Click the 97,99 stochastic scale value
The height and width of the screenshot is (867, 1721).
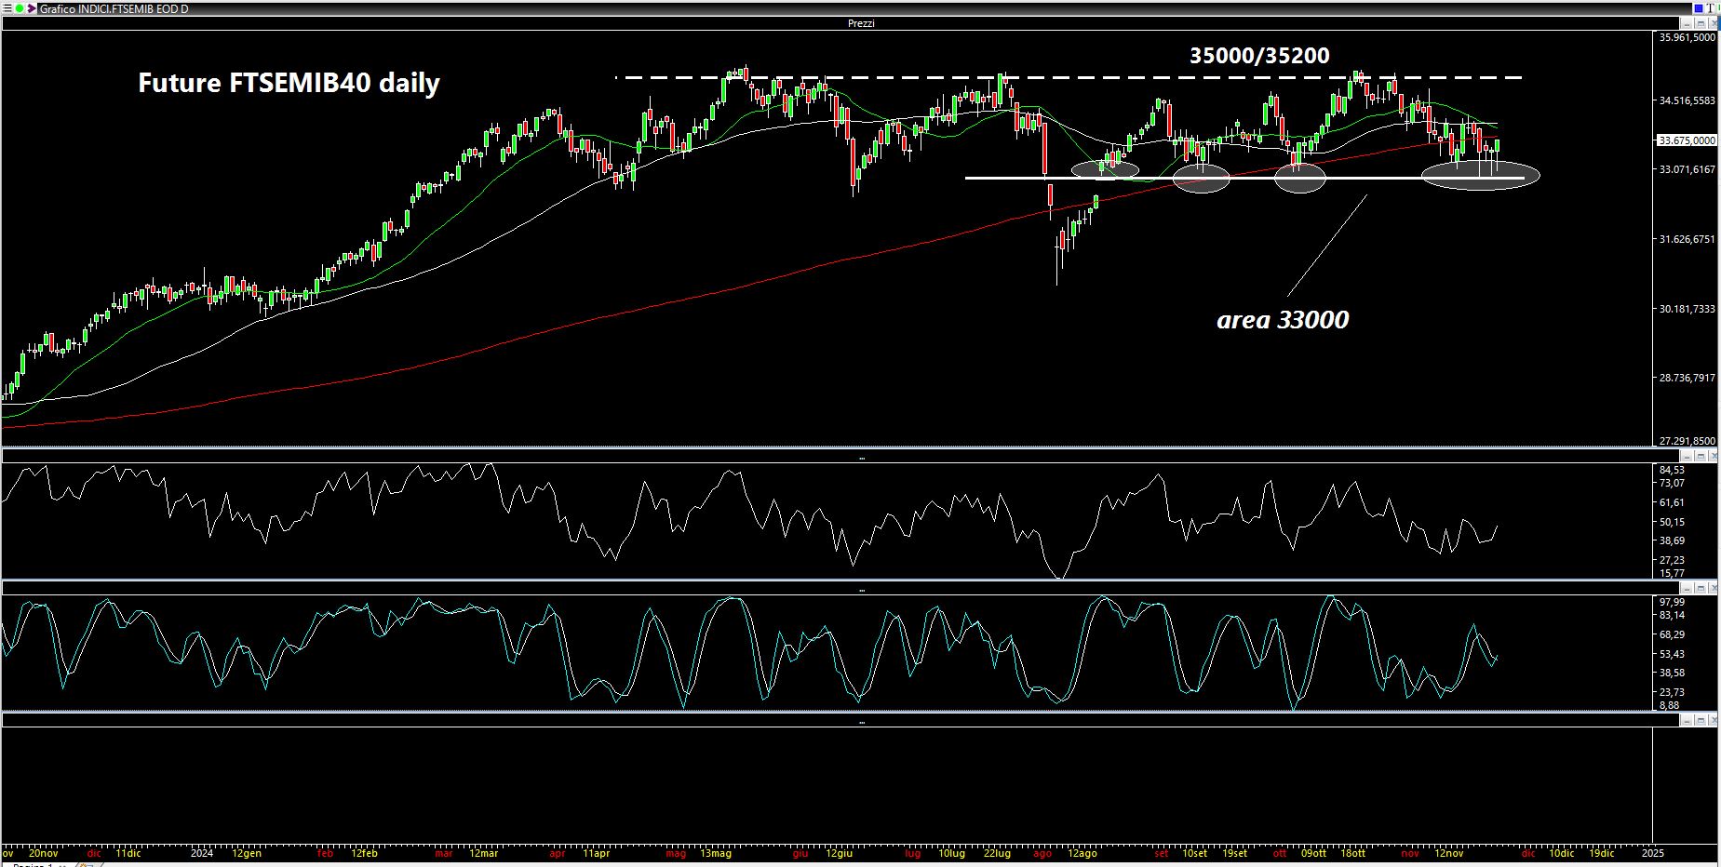point(1672,602)
